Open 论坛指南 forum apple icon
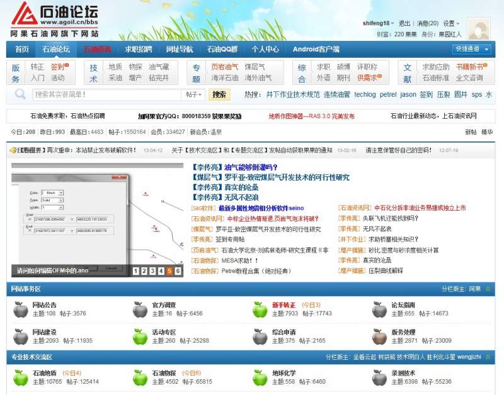This screenshot has height=395, width=504. (x=379, y=309)
